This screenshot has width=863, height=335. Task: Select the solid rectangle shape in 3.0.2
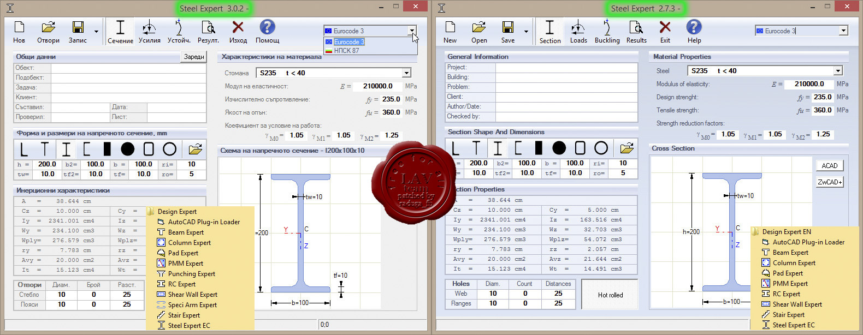[107, 149]
